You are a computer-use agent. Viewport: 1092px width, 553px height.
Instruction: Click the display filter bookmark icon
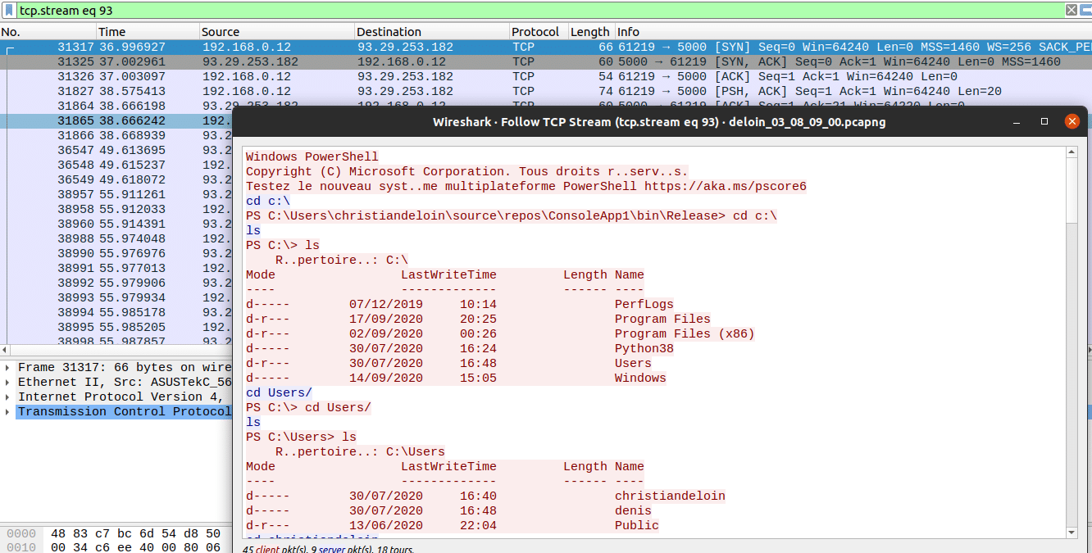(8, 10)
